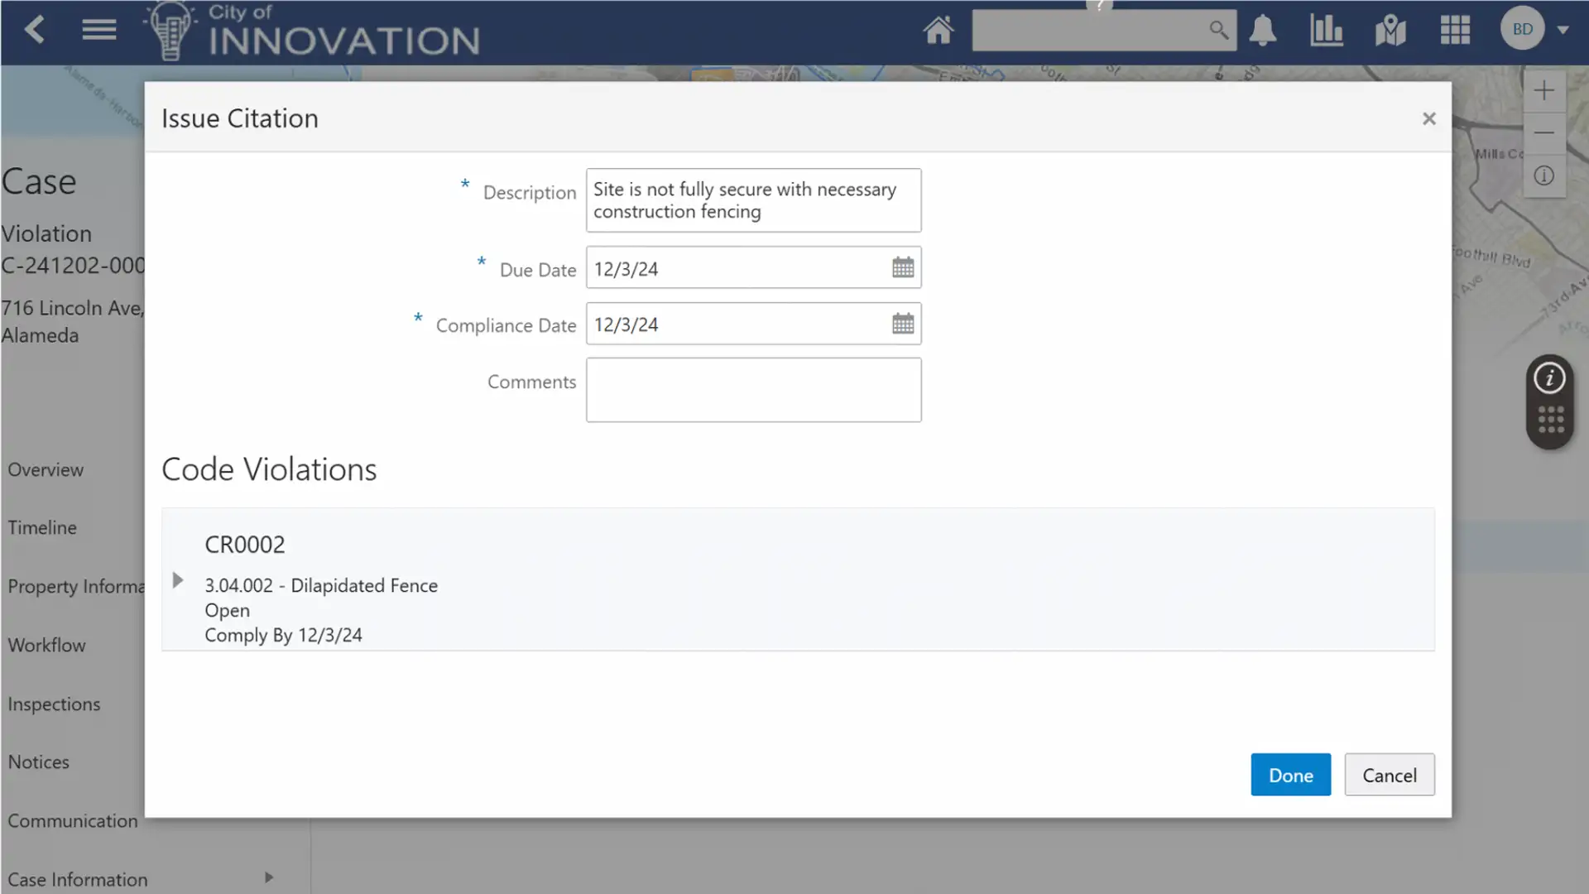Open the bar chart dashboard icon
The height and width of the screenshot is (894, 1589).
[x=1326, y=31]
